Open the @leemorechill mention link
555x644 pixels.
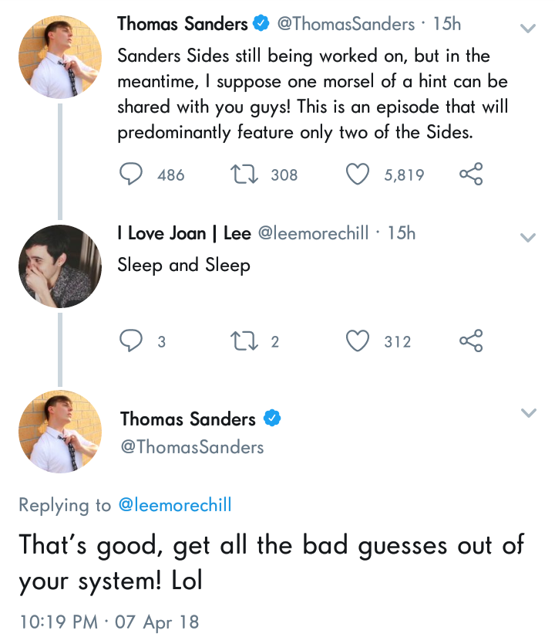tap(174, 506)
